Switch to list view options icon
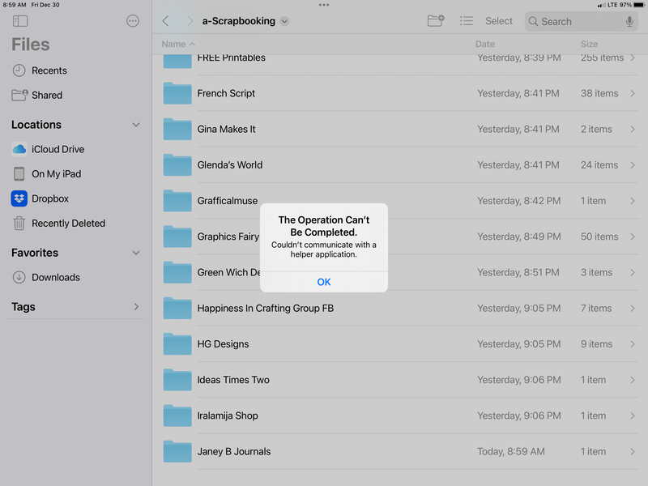 467,21
